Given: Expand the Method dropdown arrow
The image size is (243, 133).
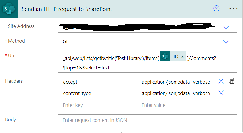Looking at the screenshot, I should 226,41.
